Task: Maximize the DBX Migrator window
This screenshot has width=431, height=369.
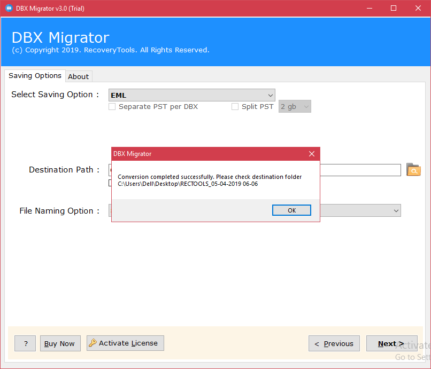Action: pyautogui.click(x=394, y=8)
